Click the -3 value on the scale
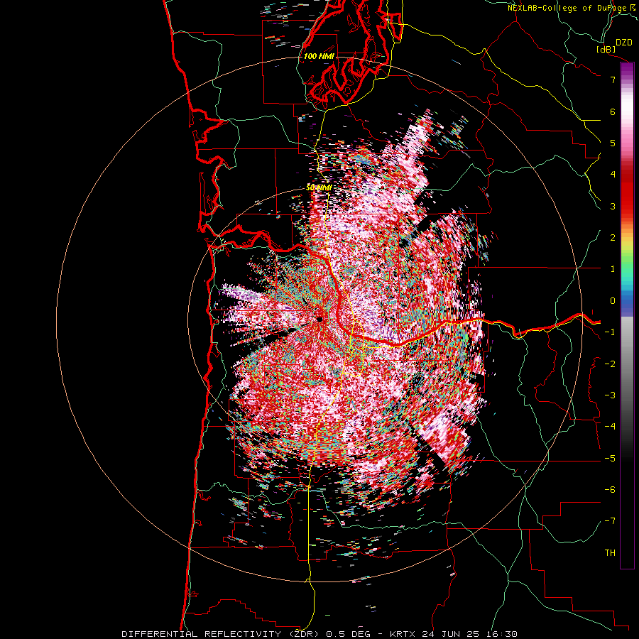 [x=610, y=395]
